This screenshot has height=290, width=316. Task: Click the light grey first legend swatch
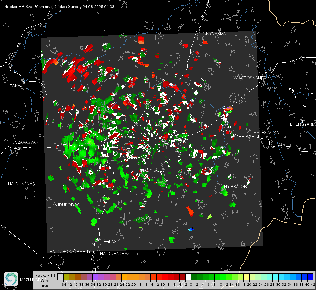[x=60, y=276]
